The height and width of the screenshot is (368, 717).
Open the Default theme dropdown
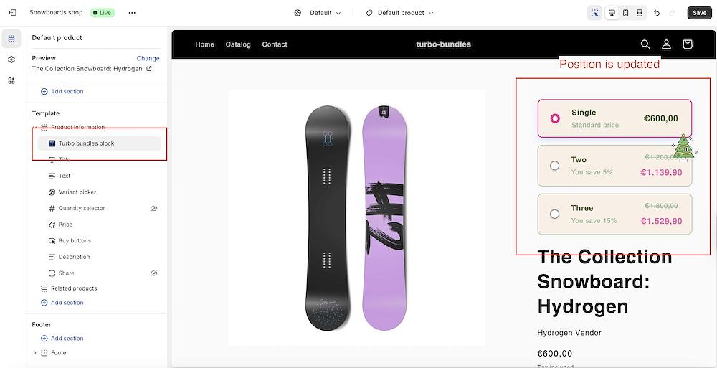(318, 13)
